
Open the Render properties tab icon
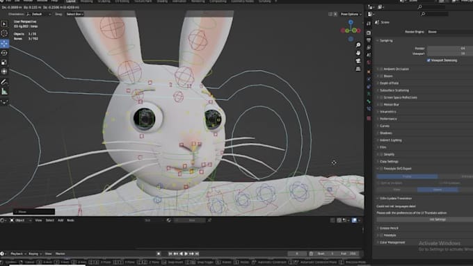pos(369,33)
